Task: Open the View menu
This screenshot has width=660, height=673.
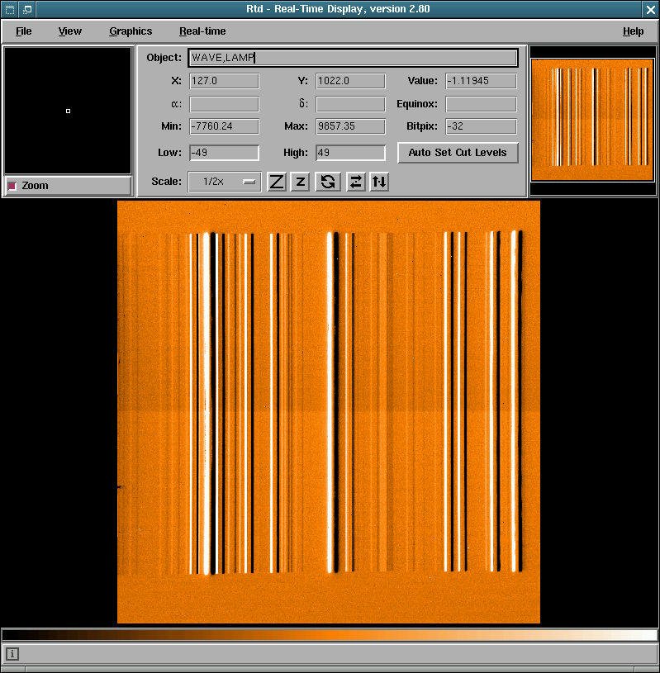Action: pyautogui.click(x=70, y=31)
